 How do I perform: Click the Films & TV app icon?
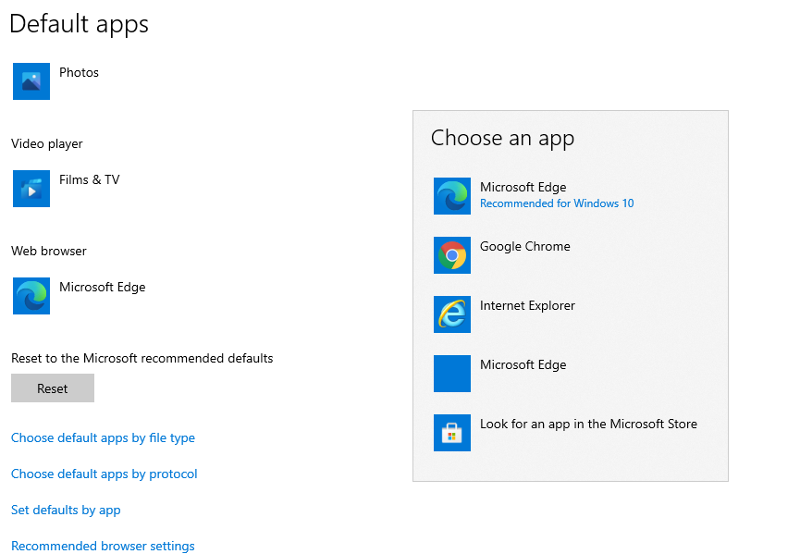pyautogui.click(x=31, y=189)
